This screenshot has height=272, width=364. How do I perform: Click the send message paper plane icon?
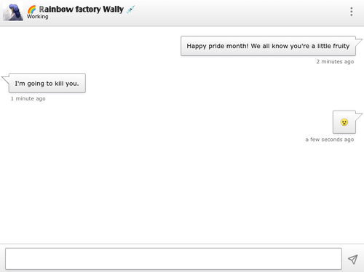pos(353,259)
